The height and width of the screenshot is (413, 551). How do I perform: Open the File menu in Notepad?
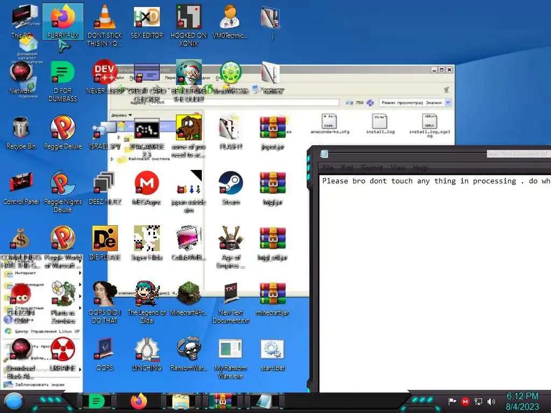click(328, 168)
